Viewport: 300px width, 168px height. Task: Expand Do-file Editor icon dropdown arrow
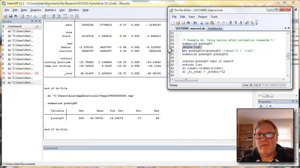pyautogui.click(x=48, y=16)
